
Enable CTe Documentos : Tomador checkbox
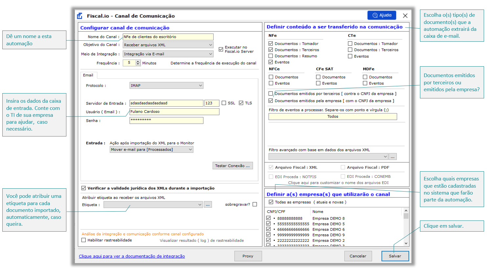click(350, 43)
